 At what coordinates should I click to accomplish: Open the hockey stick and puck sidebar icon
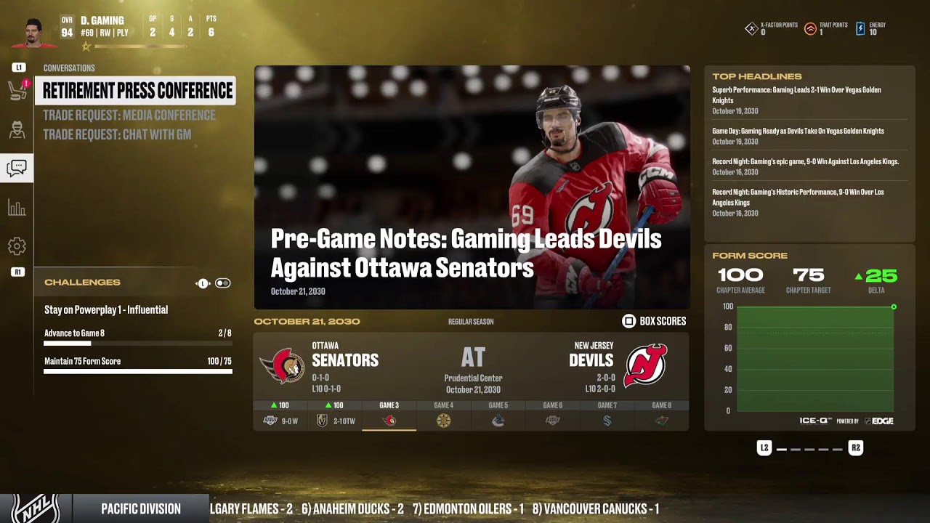17,90
